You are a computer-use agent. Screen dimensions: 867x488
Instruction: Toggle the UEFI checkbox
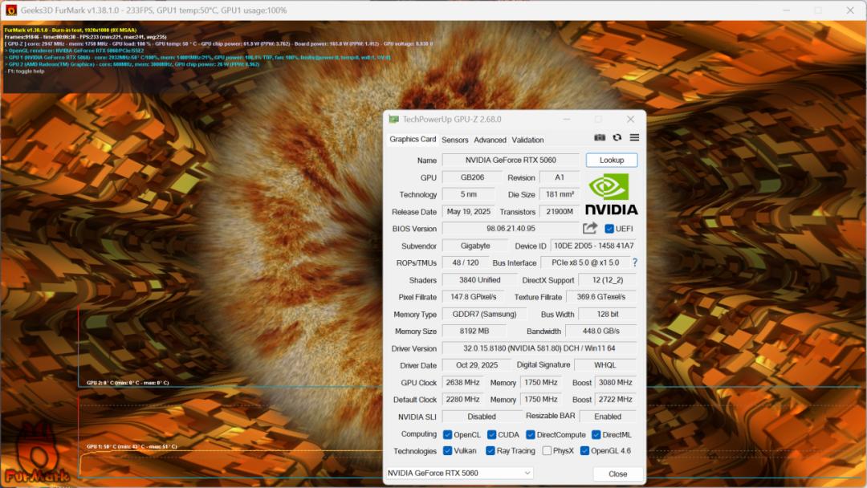click(x=609, y=229)
